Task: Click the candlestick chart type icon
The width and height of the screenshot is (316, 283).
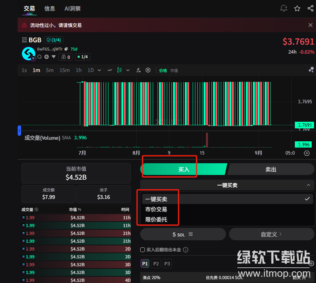Action: tap(119, 70)
